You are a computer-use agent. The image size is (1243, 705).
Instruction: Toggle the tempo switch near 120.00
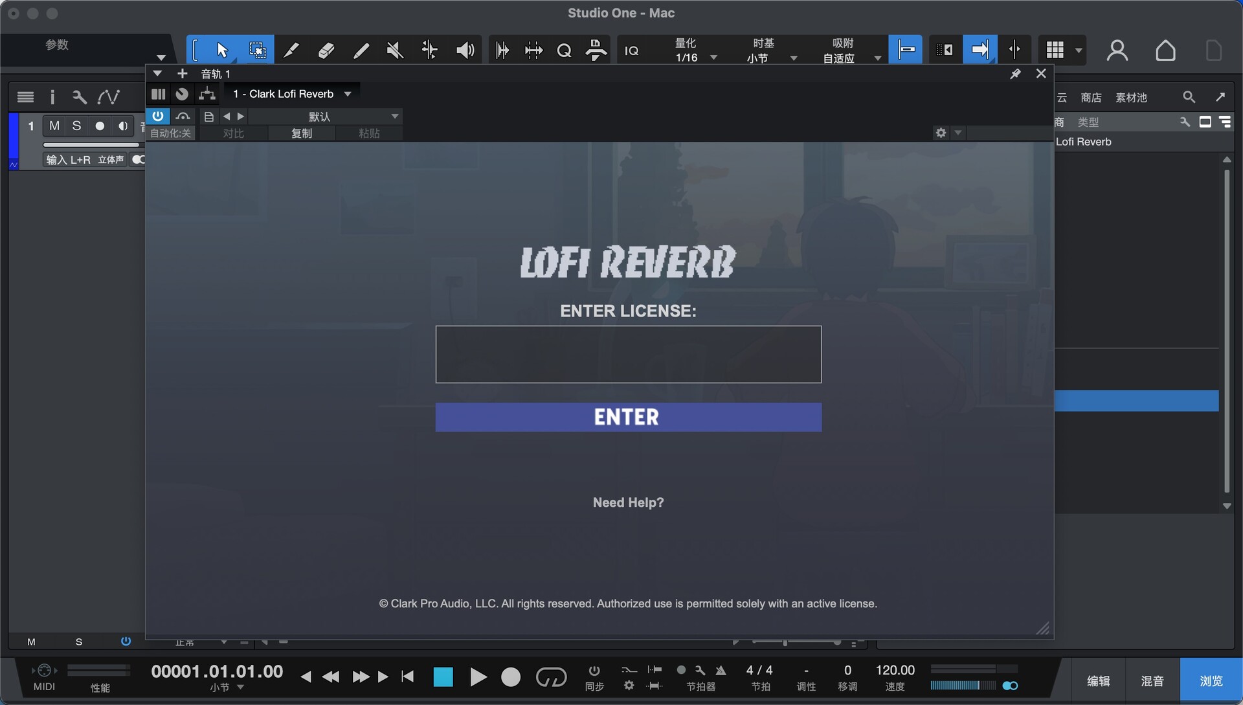click(x=1010, y=686)
